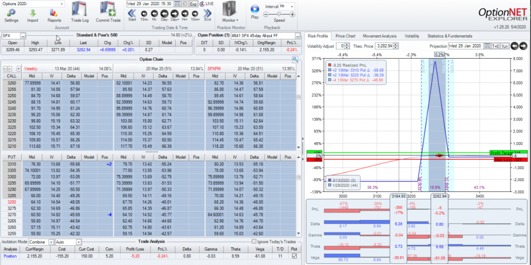This screenshot has width=531, height=265.
Task: Decrease playback speed with minus icon
Action: (x=266, y=14)
